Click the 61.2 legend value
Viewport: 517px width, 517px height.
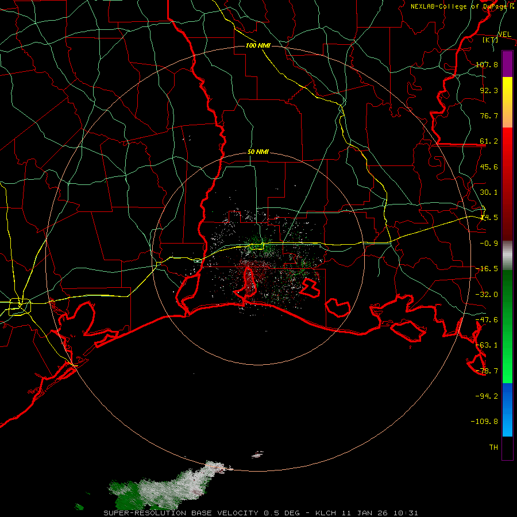coord(489,141)
